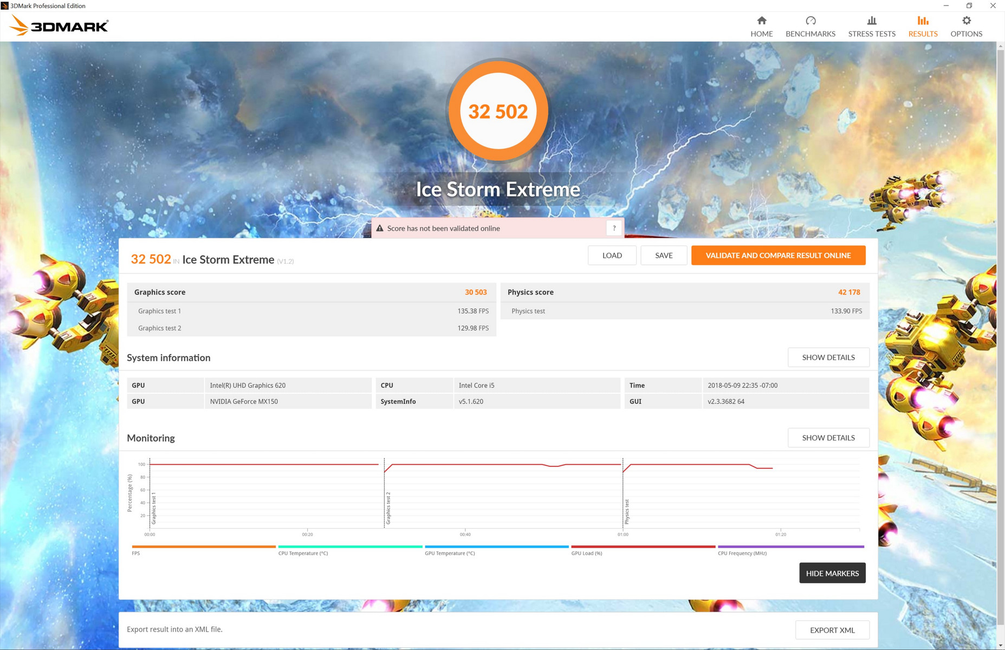Select the Time value 2018-05-09

(x=742, y=385)
